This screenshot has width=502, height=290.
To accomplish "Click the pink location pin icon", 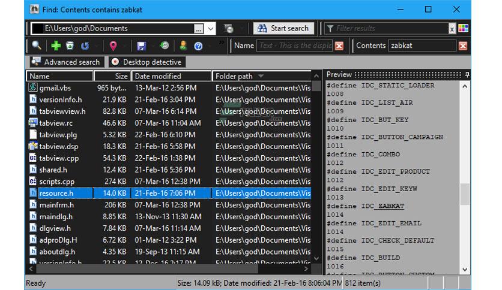I will (113, 46).
